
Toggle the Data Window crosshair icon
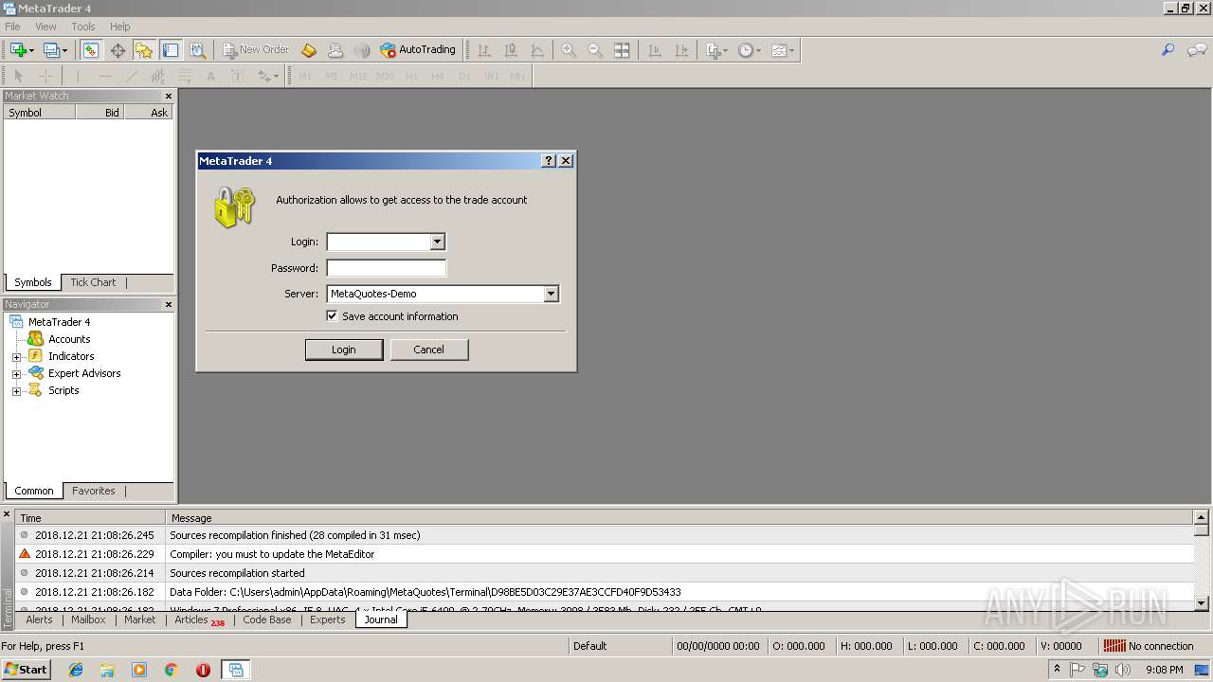(118, 50)
